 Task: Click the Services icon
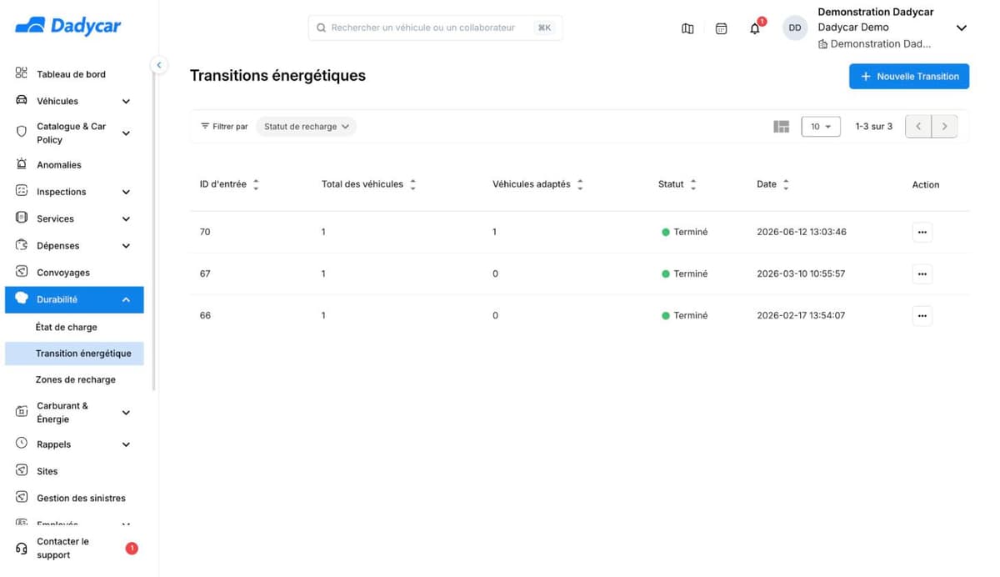click(22, 218)
